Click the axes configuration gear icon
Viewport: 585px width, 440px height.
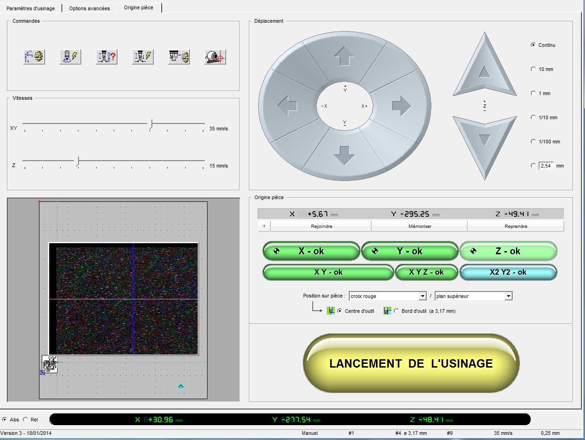point(34,57)
